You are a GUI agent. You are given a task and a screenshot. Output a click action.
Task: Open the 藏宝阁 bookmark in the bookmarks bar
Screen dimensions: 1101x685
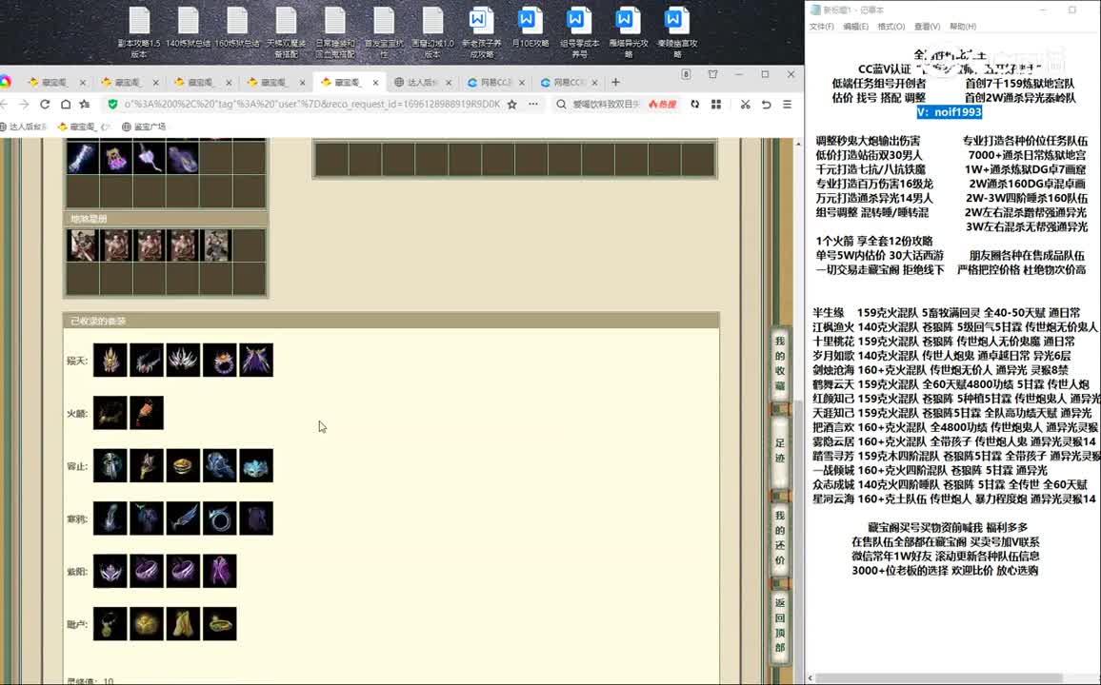(x=84, y=127)
